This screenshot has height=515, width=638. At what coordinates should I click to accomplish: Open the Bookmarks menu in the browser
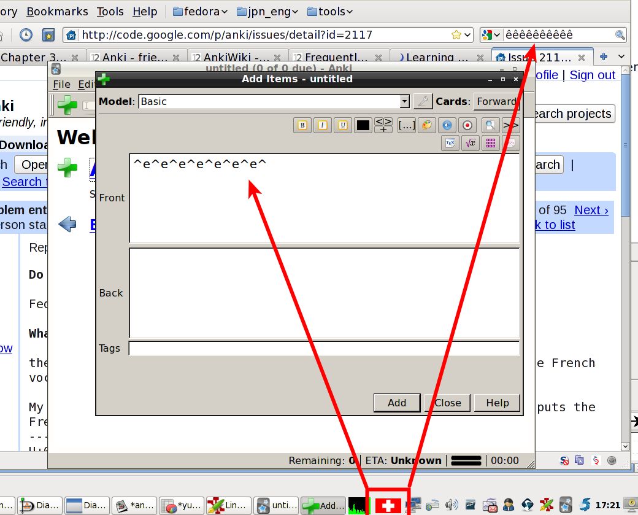tap(57, 12)
